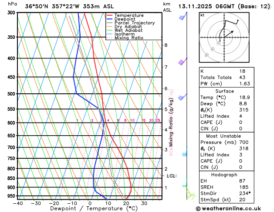Click the Totals Totals value 43
This screenshot has width=274, height=212.
(x=242, y=77)
